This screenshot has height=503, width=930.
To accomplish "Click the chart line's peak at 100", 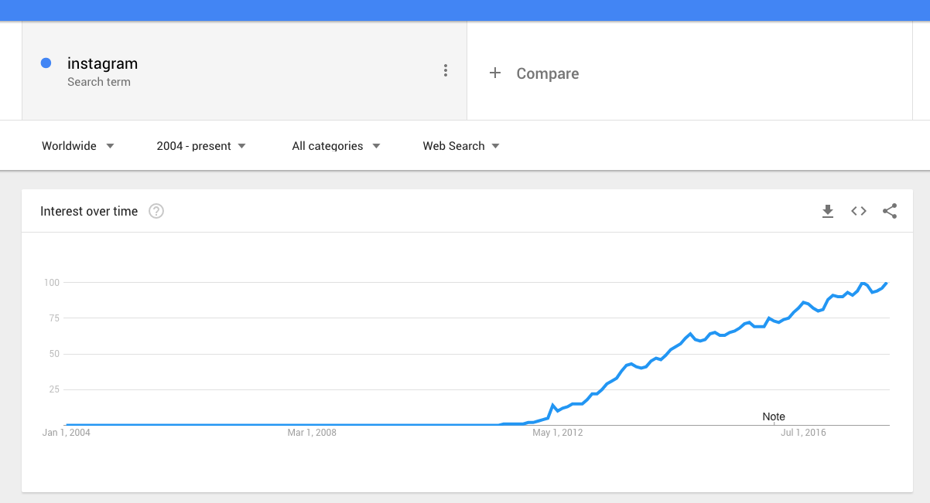I will (x=886, y=283).
